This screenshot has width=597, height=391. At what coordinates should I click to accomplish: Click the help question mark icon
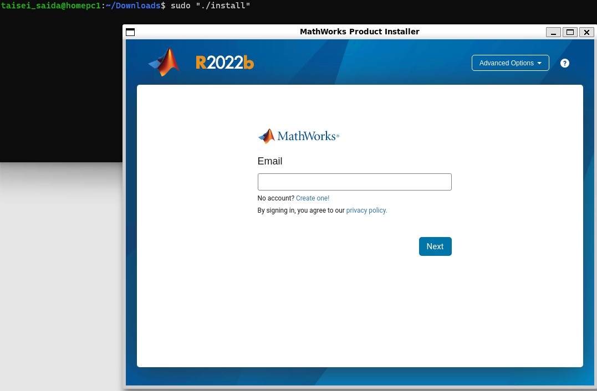(x=564, y=63)
